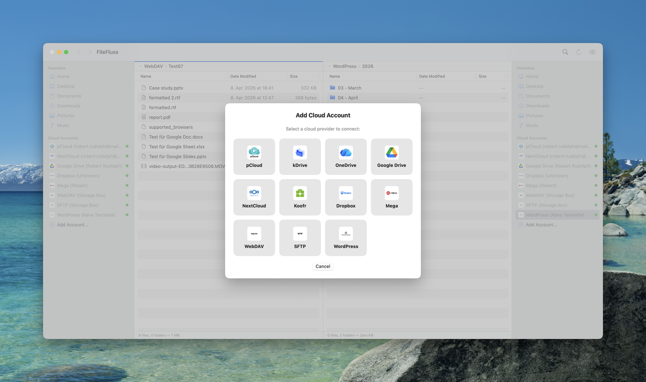Open the 2026 breadcrumb in WordPress pane
646x382 pixels.
pyautogui.click(x=367, y=66)
